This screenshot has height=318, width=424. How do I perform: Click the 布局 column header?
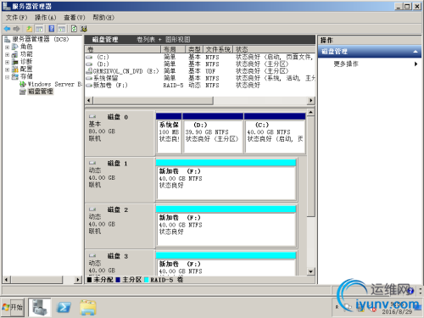pyautogui.click(x=173, y=49)
